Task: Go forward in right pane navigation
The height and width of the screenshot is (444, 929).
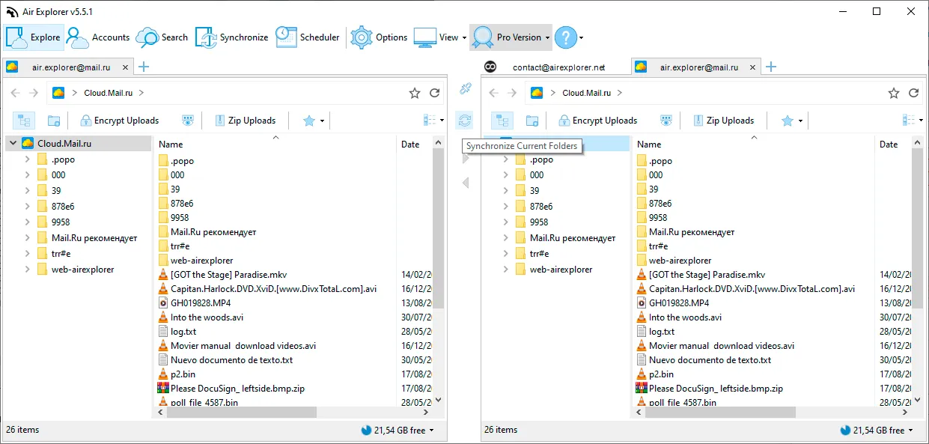Action: pos(512,94)
